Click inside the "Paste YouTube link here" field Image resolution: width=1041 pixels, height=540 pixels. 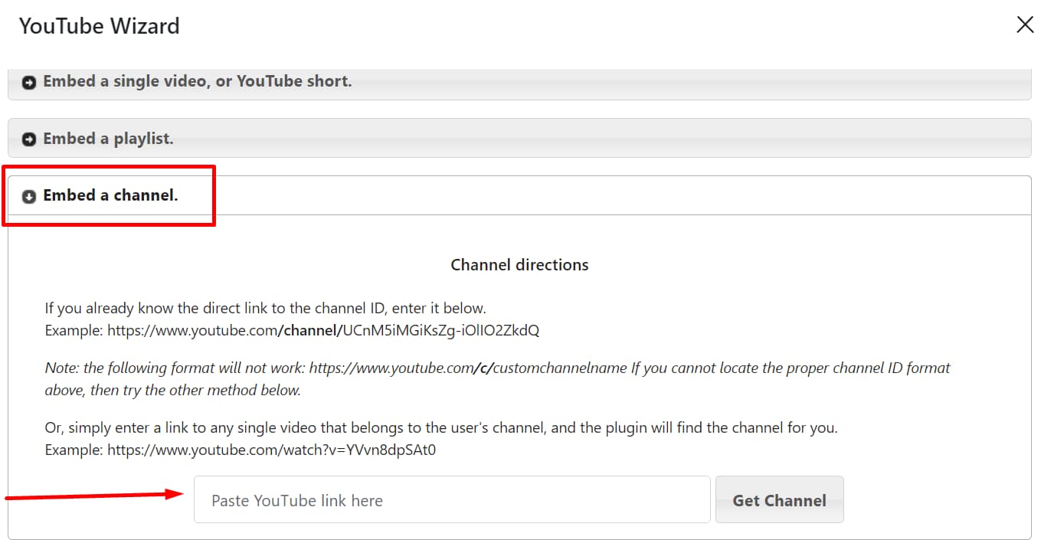pyautogui.click(x=452, y=499)
